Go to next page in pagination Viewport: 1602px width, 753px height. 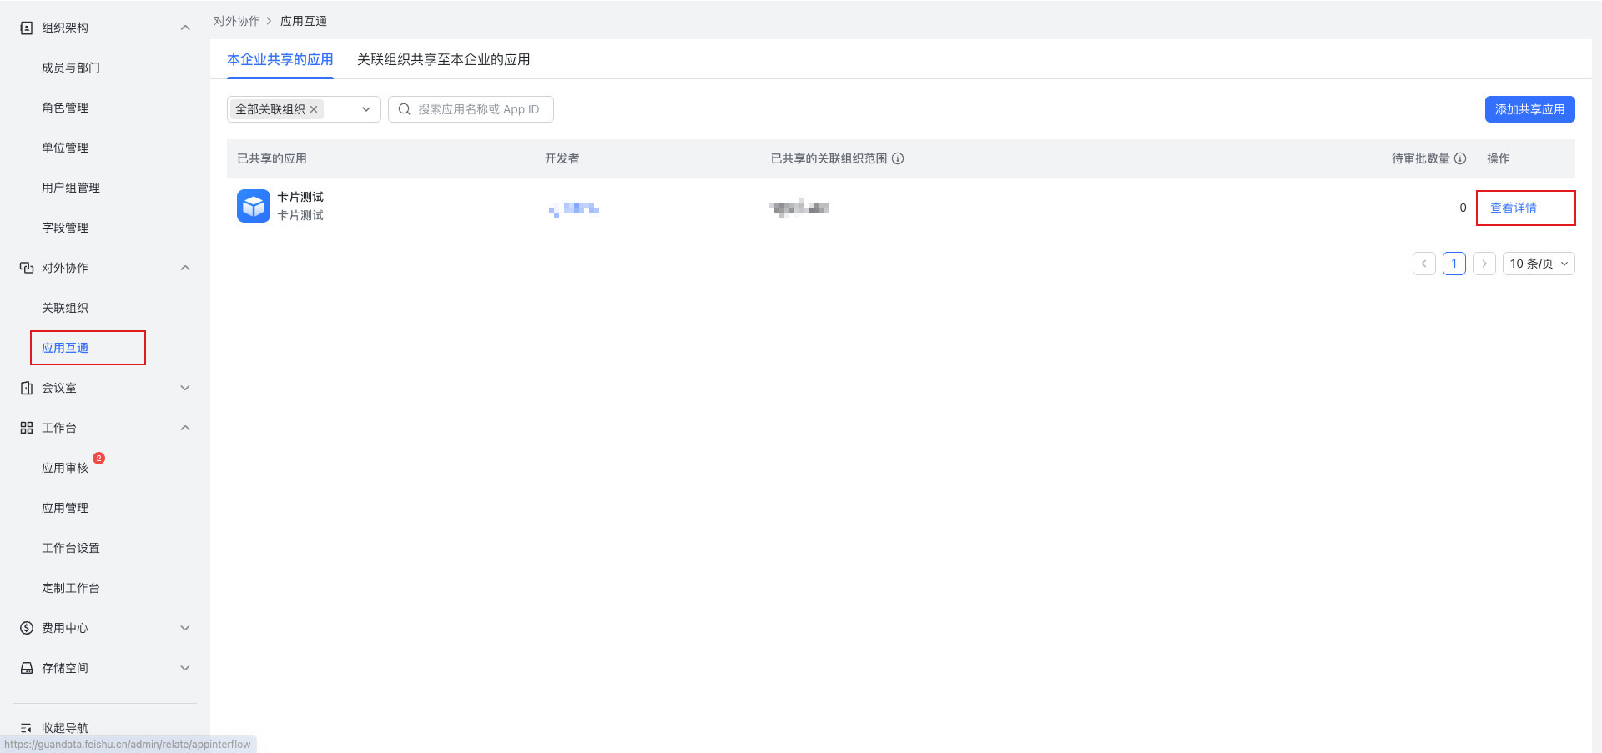coord(1484,264)
